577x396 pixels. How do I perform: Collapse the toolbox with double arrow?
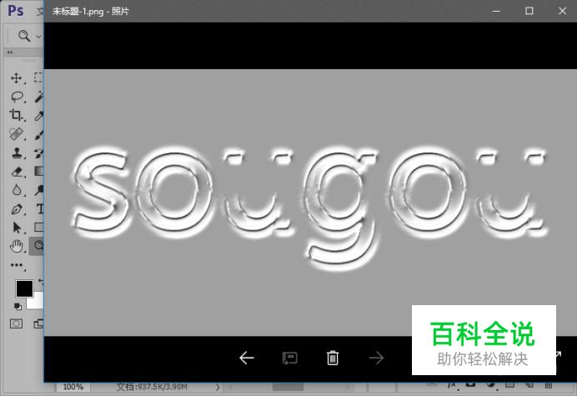pyautogui.click(x=10, y=53)
